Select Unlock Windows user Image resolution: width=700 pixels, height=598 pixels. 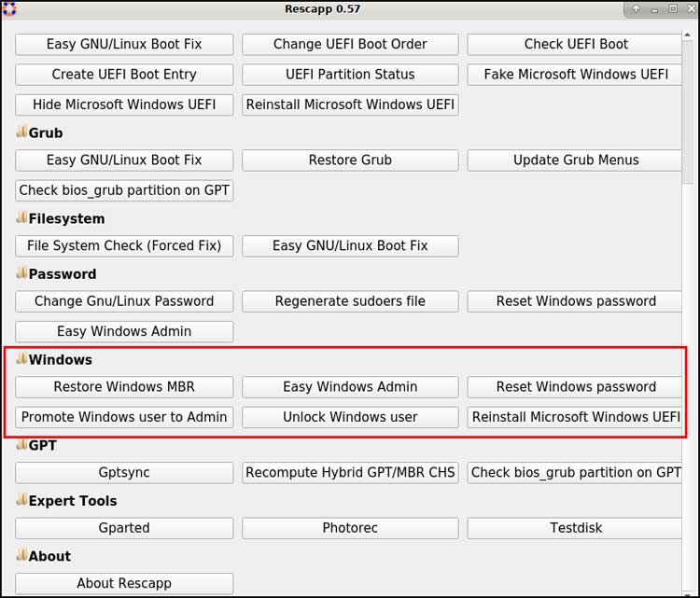[350, 417]
